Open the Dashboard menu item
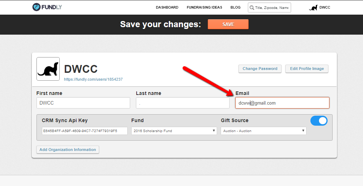Viewport: 363px width, 186px height. pyautogui.click(x=167, y=7)
